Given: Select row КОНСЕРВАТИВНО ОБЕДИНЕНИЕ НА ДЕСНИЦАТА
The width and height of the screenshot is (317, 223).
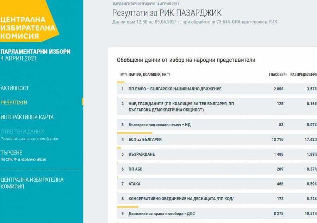Looking at the screenshot, I should [217, 199].
